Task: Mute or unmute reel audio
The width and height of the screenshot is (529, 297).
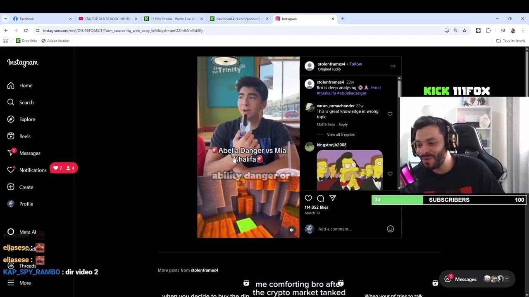Action: [x=291, y=230]
